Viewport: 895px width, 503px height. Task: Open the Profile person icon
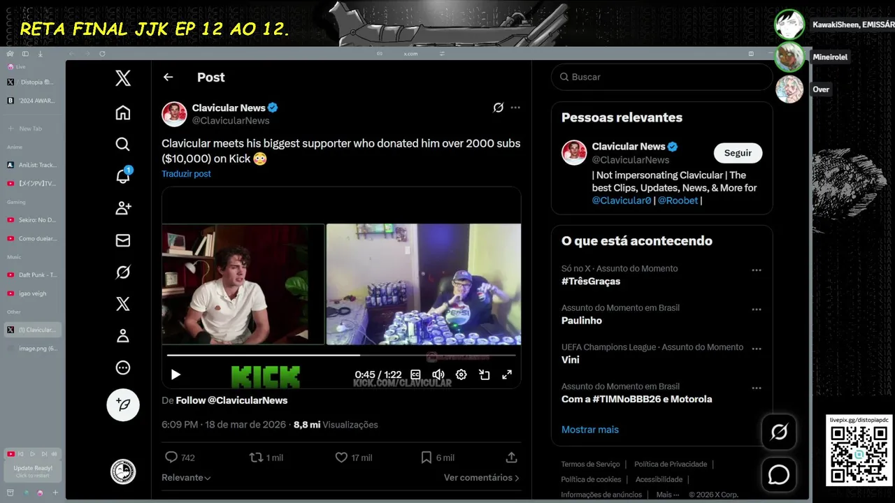coord(123,336)
